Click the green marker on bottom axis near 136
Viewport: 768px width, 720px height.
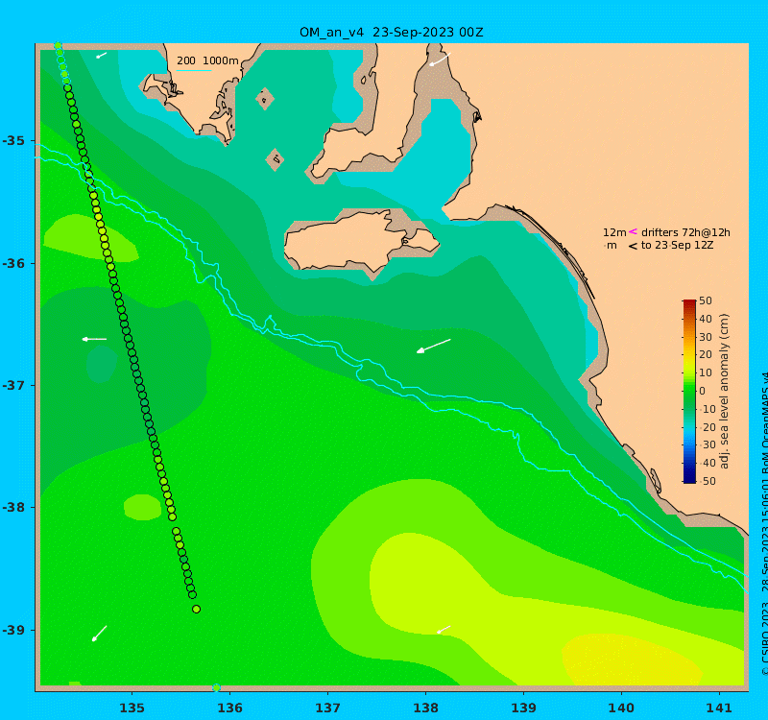click(217, 687)
